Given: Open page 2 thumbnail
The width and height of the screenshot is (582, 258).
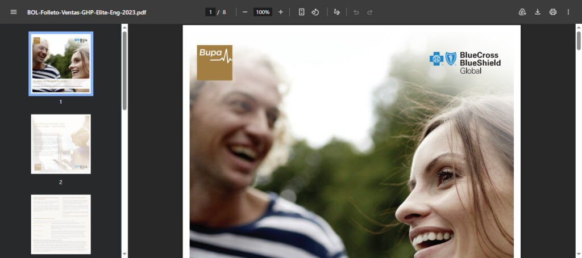Looking at the screenshot, I should [61, 144].
